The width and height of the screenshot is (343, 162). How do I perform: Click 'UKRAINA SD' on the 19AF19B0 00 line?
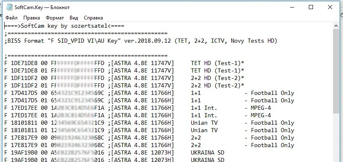point(208,152)
